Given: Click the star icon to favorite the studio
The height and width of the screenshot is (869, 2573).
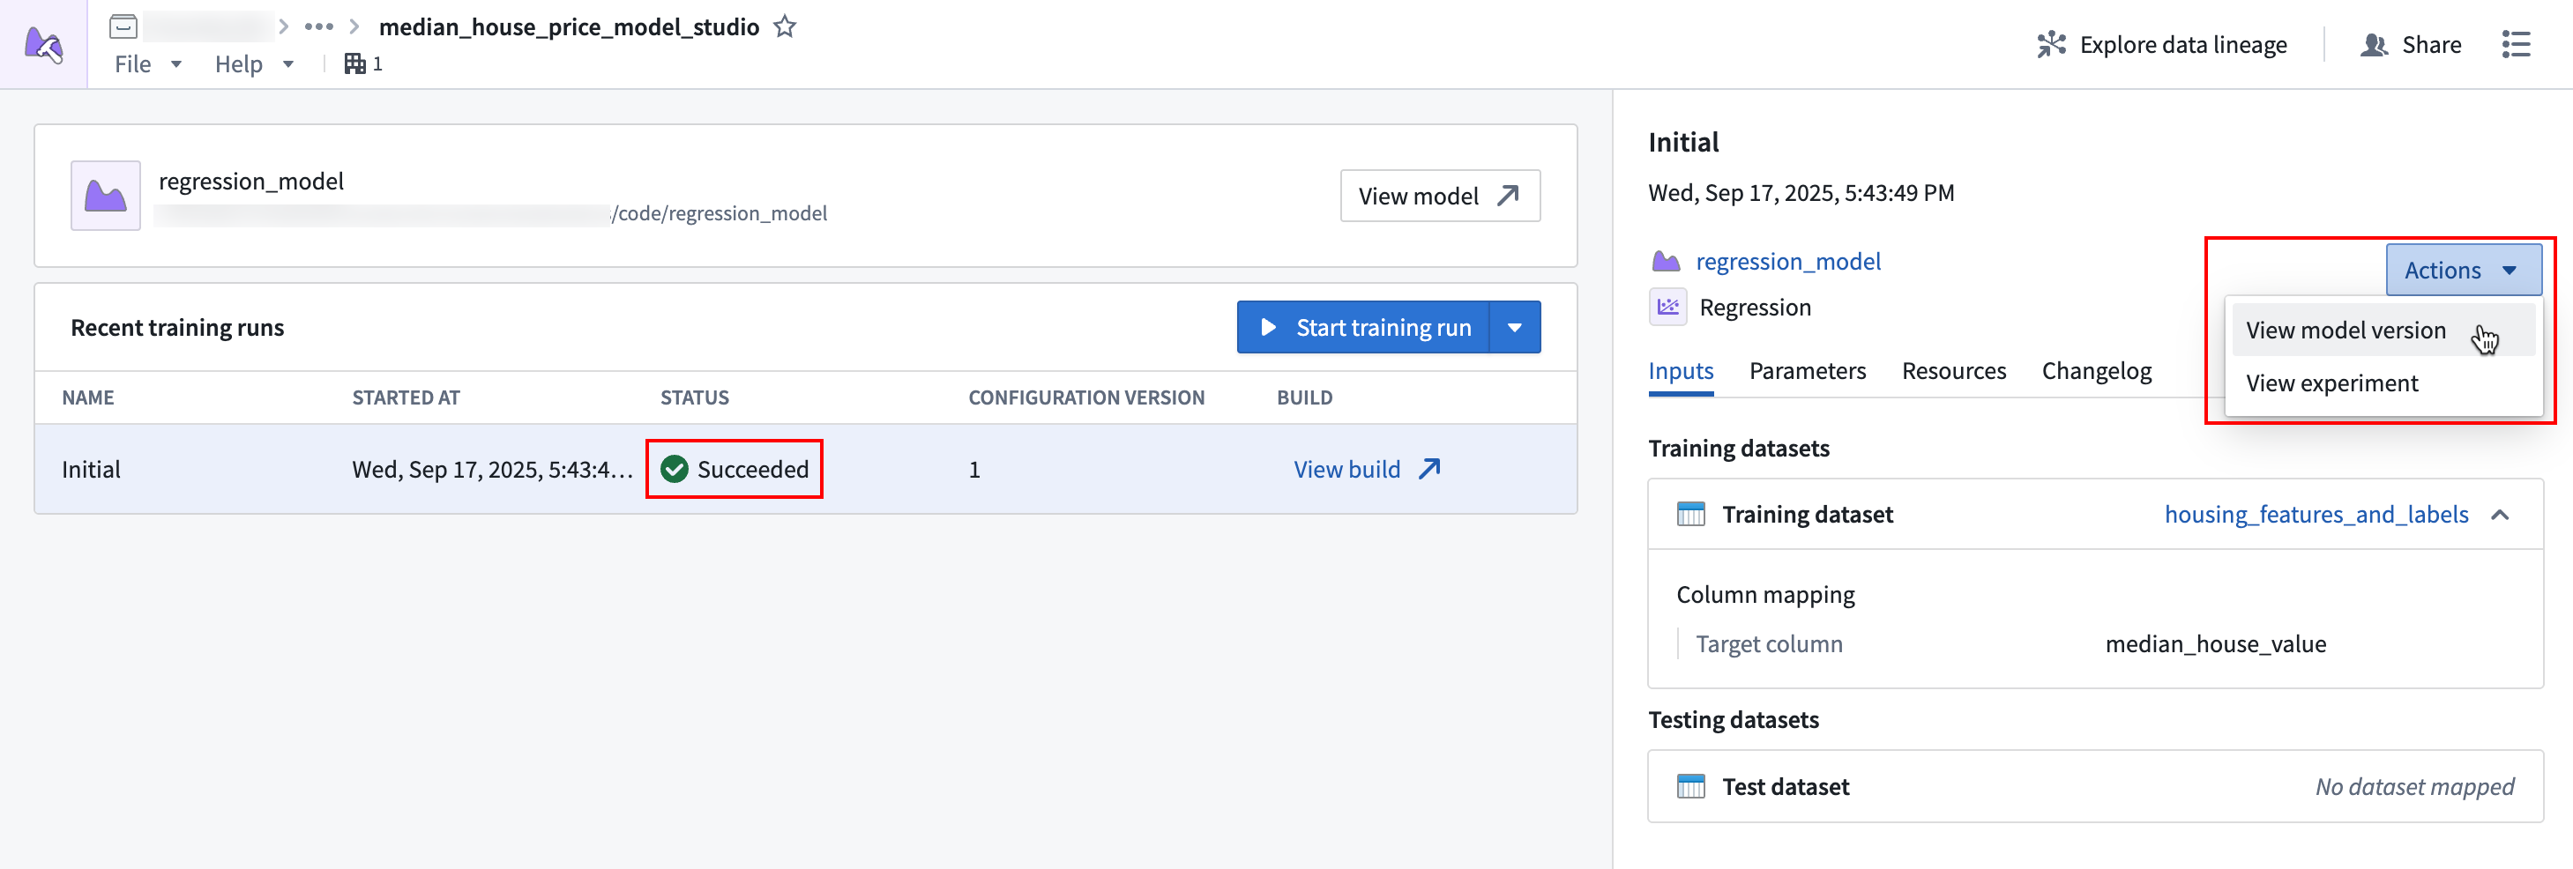Looking at the screenshot, I should (x=785, y=27).
